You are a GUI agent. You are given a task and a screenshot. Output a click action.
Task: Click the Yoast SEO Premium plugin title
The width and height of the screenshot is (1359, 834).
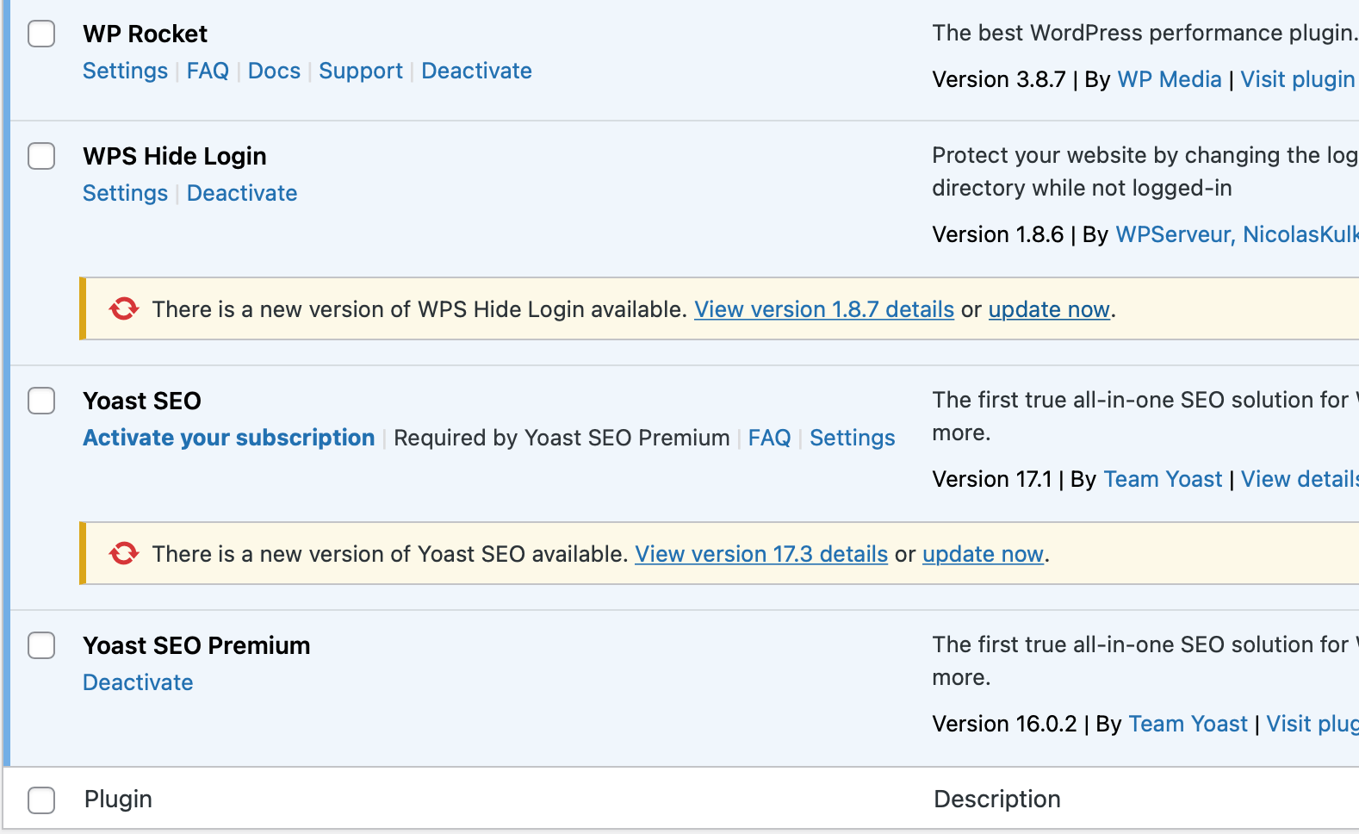coord(196,645)
